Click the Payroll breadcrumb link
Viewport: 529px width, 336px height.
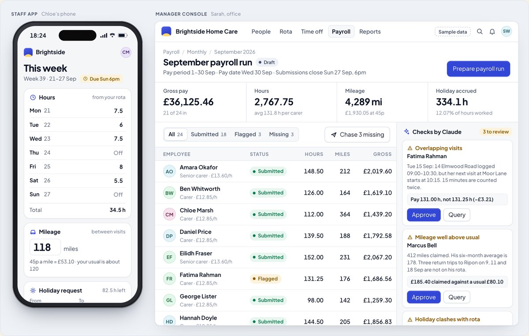coord(171,52)
